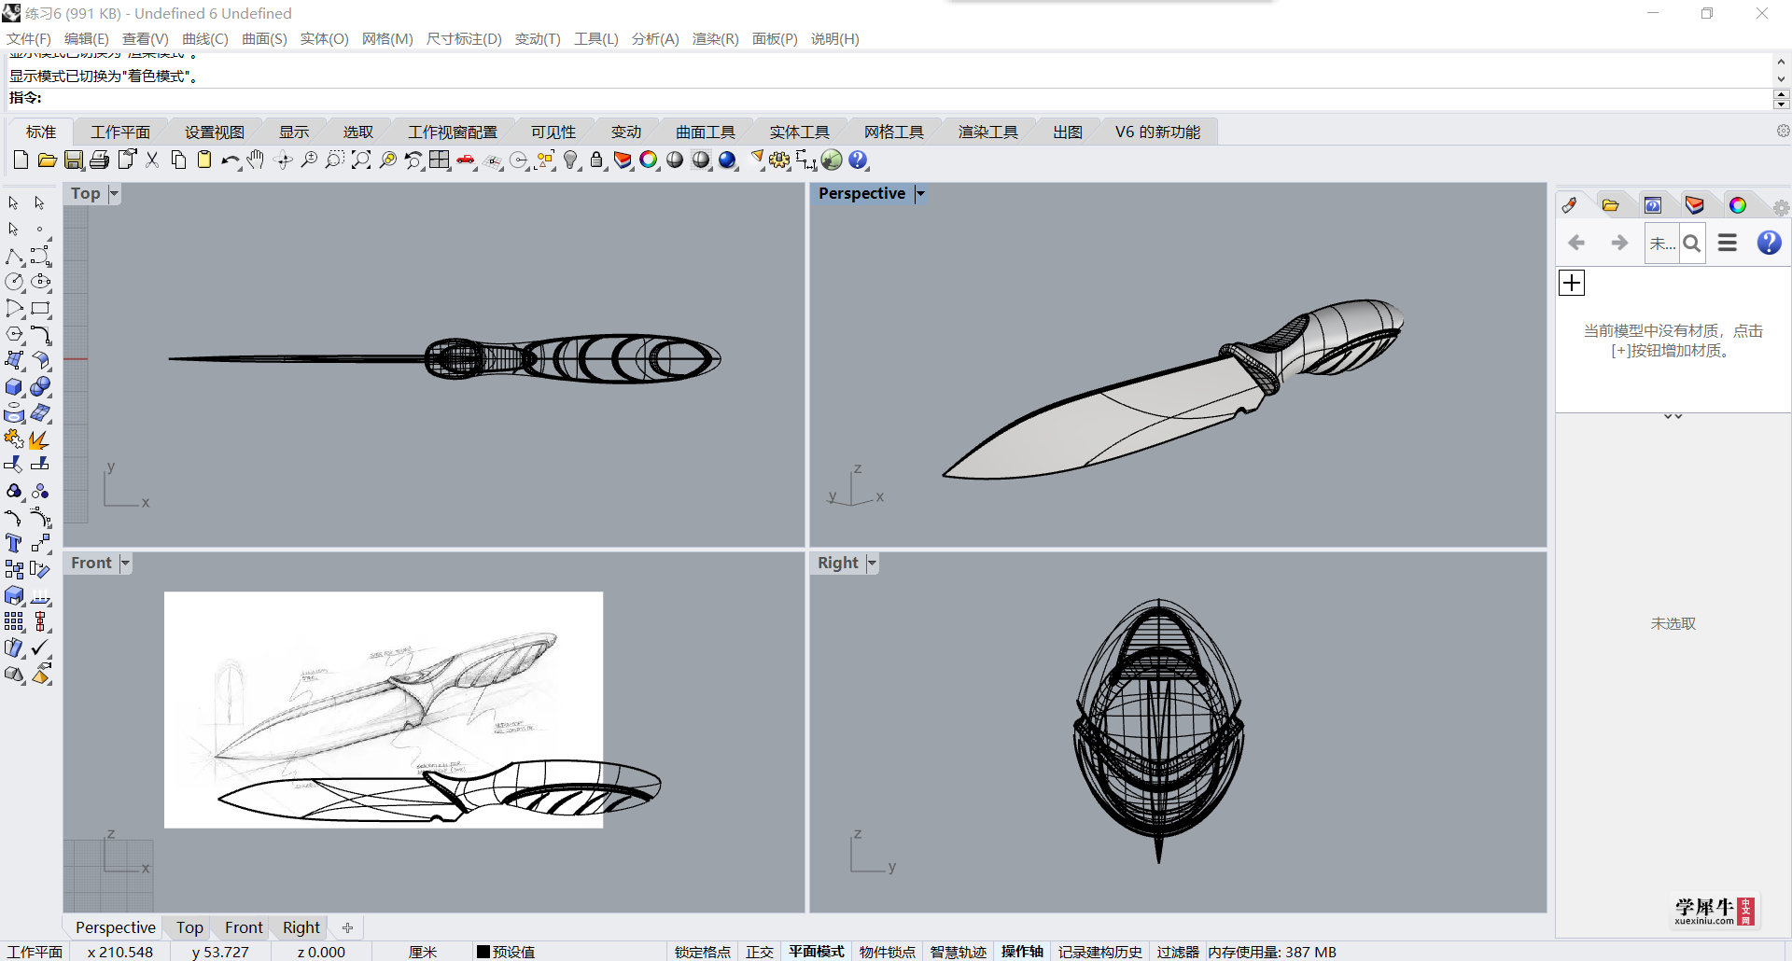The height and width of the screenshot is (961, 1792).
Task: Open the 文件(F) menu
Action: point(29,39)
